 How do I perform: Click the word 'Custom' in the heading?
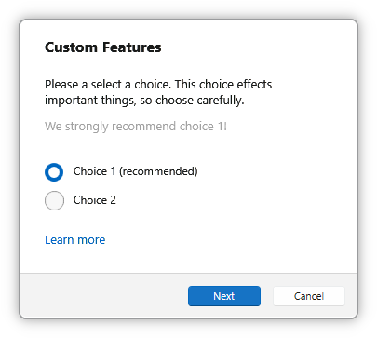click(72, 47)
